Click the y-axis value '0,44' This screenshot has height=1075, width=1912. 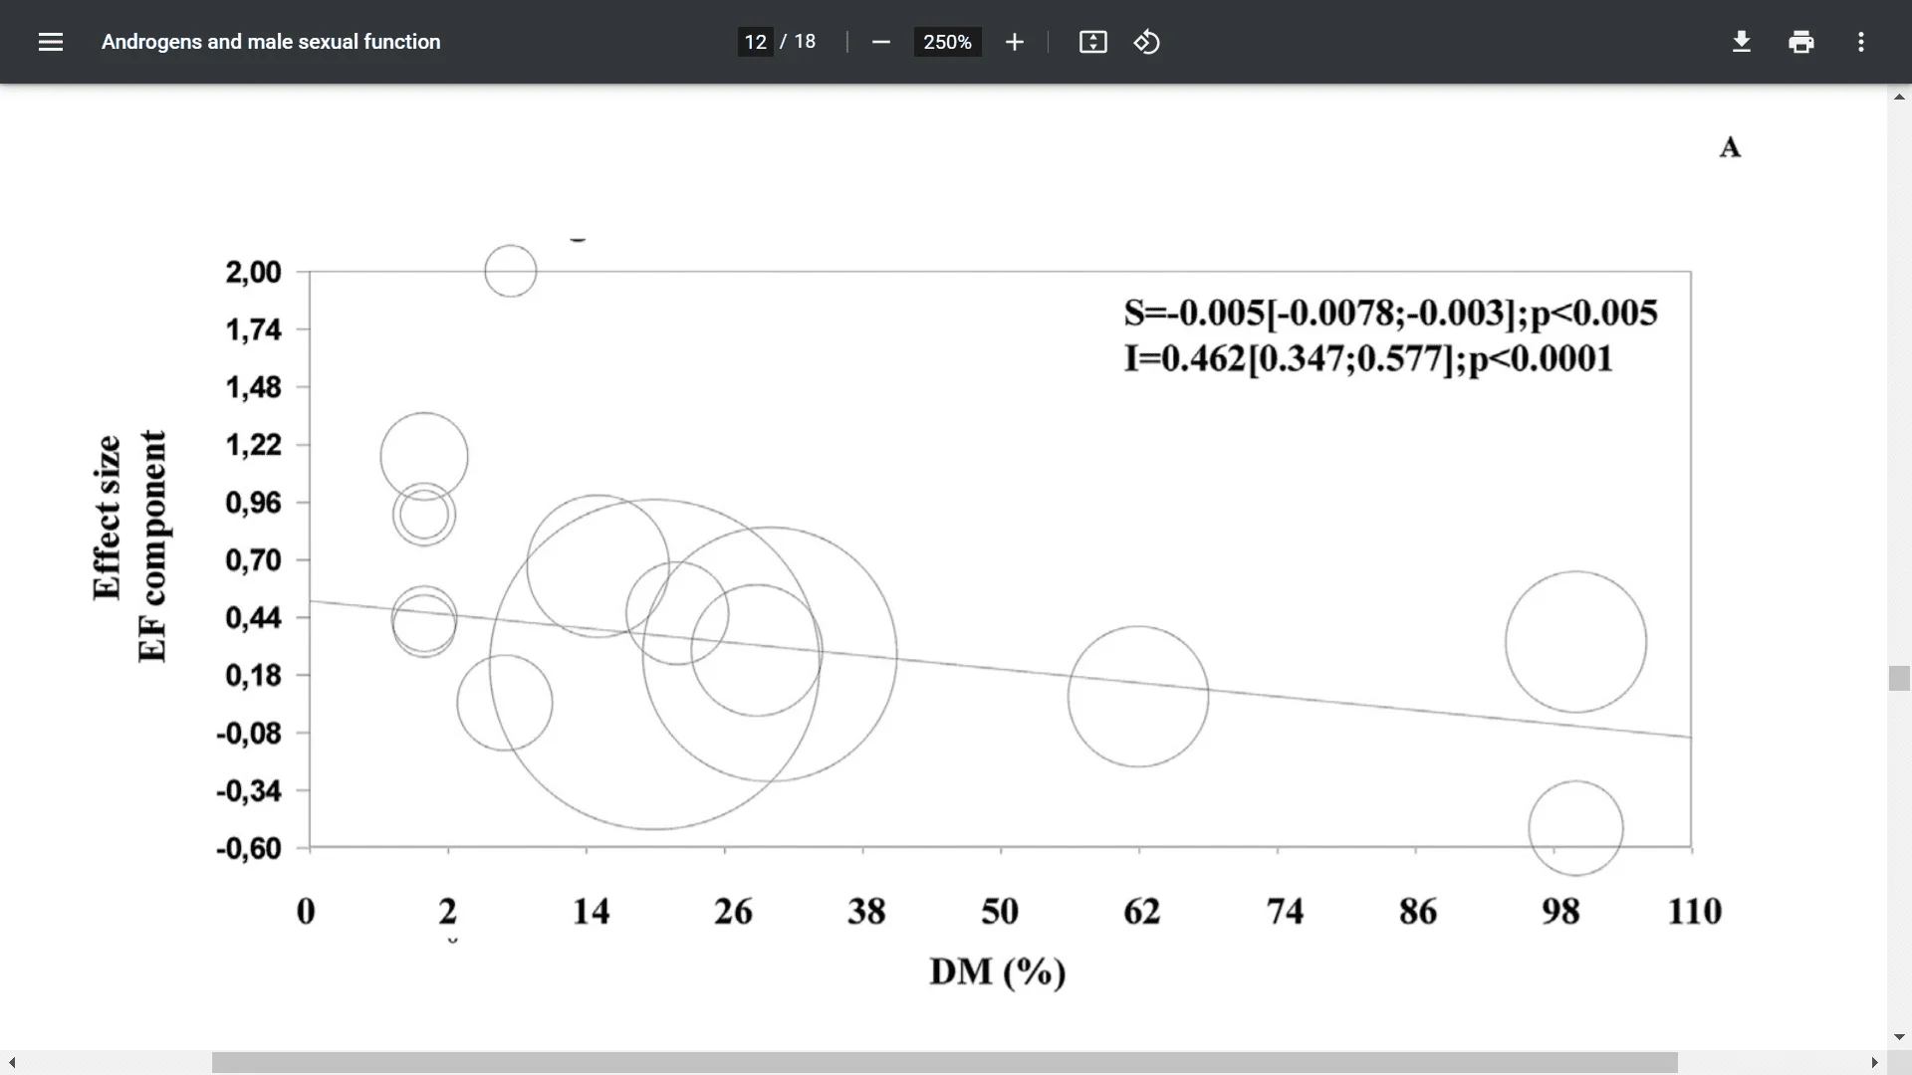click(x=253, y=618)
